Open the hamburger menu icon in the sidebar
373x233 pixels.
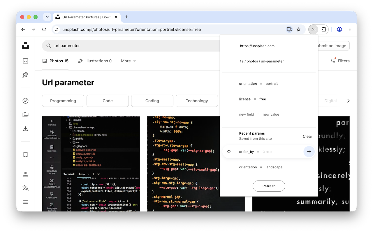pos(26,202)
